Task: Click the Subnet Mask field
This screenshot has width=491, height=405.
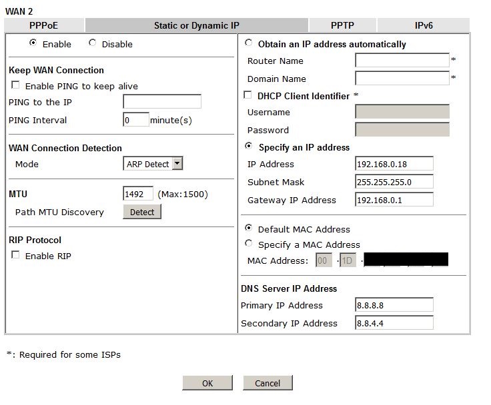Action: (x=394, y=181)
